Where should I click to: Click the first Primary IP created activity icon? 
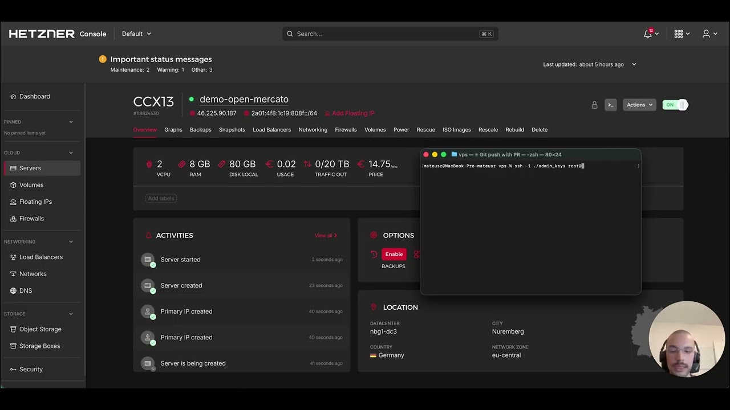[x=148, y=311]
